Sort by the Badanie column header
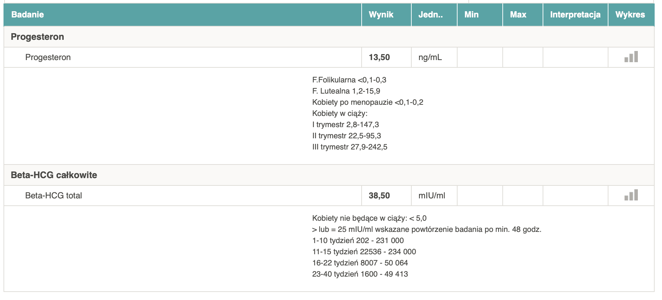 28,15
